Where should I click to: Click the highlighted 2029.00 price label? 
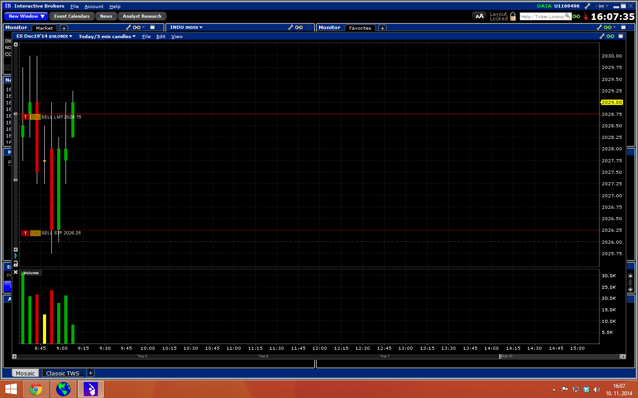612,102
